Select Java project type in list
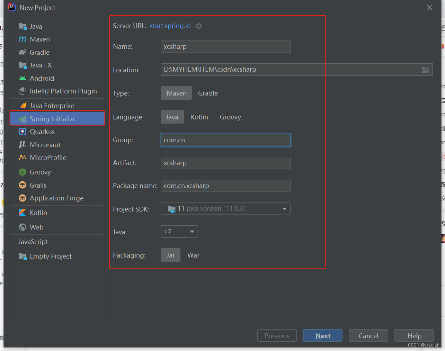The height and width of the screenshot is (351, 445). coord(57,26)
